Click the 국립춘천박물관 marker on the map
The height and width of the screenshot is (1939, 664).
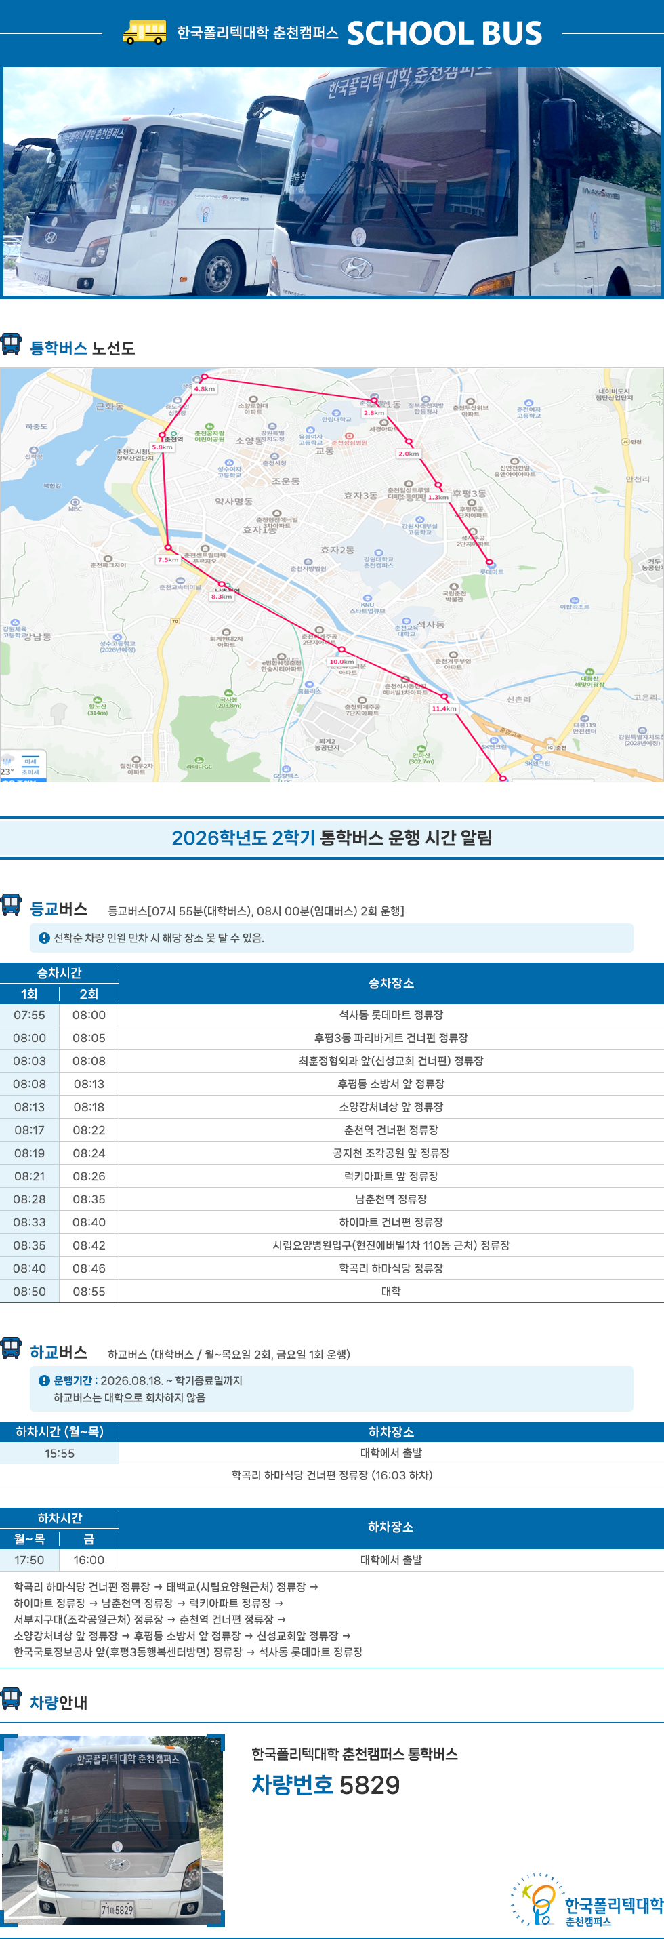[453, 592]
